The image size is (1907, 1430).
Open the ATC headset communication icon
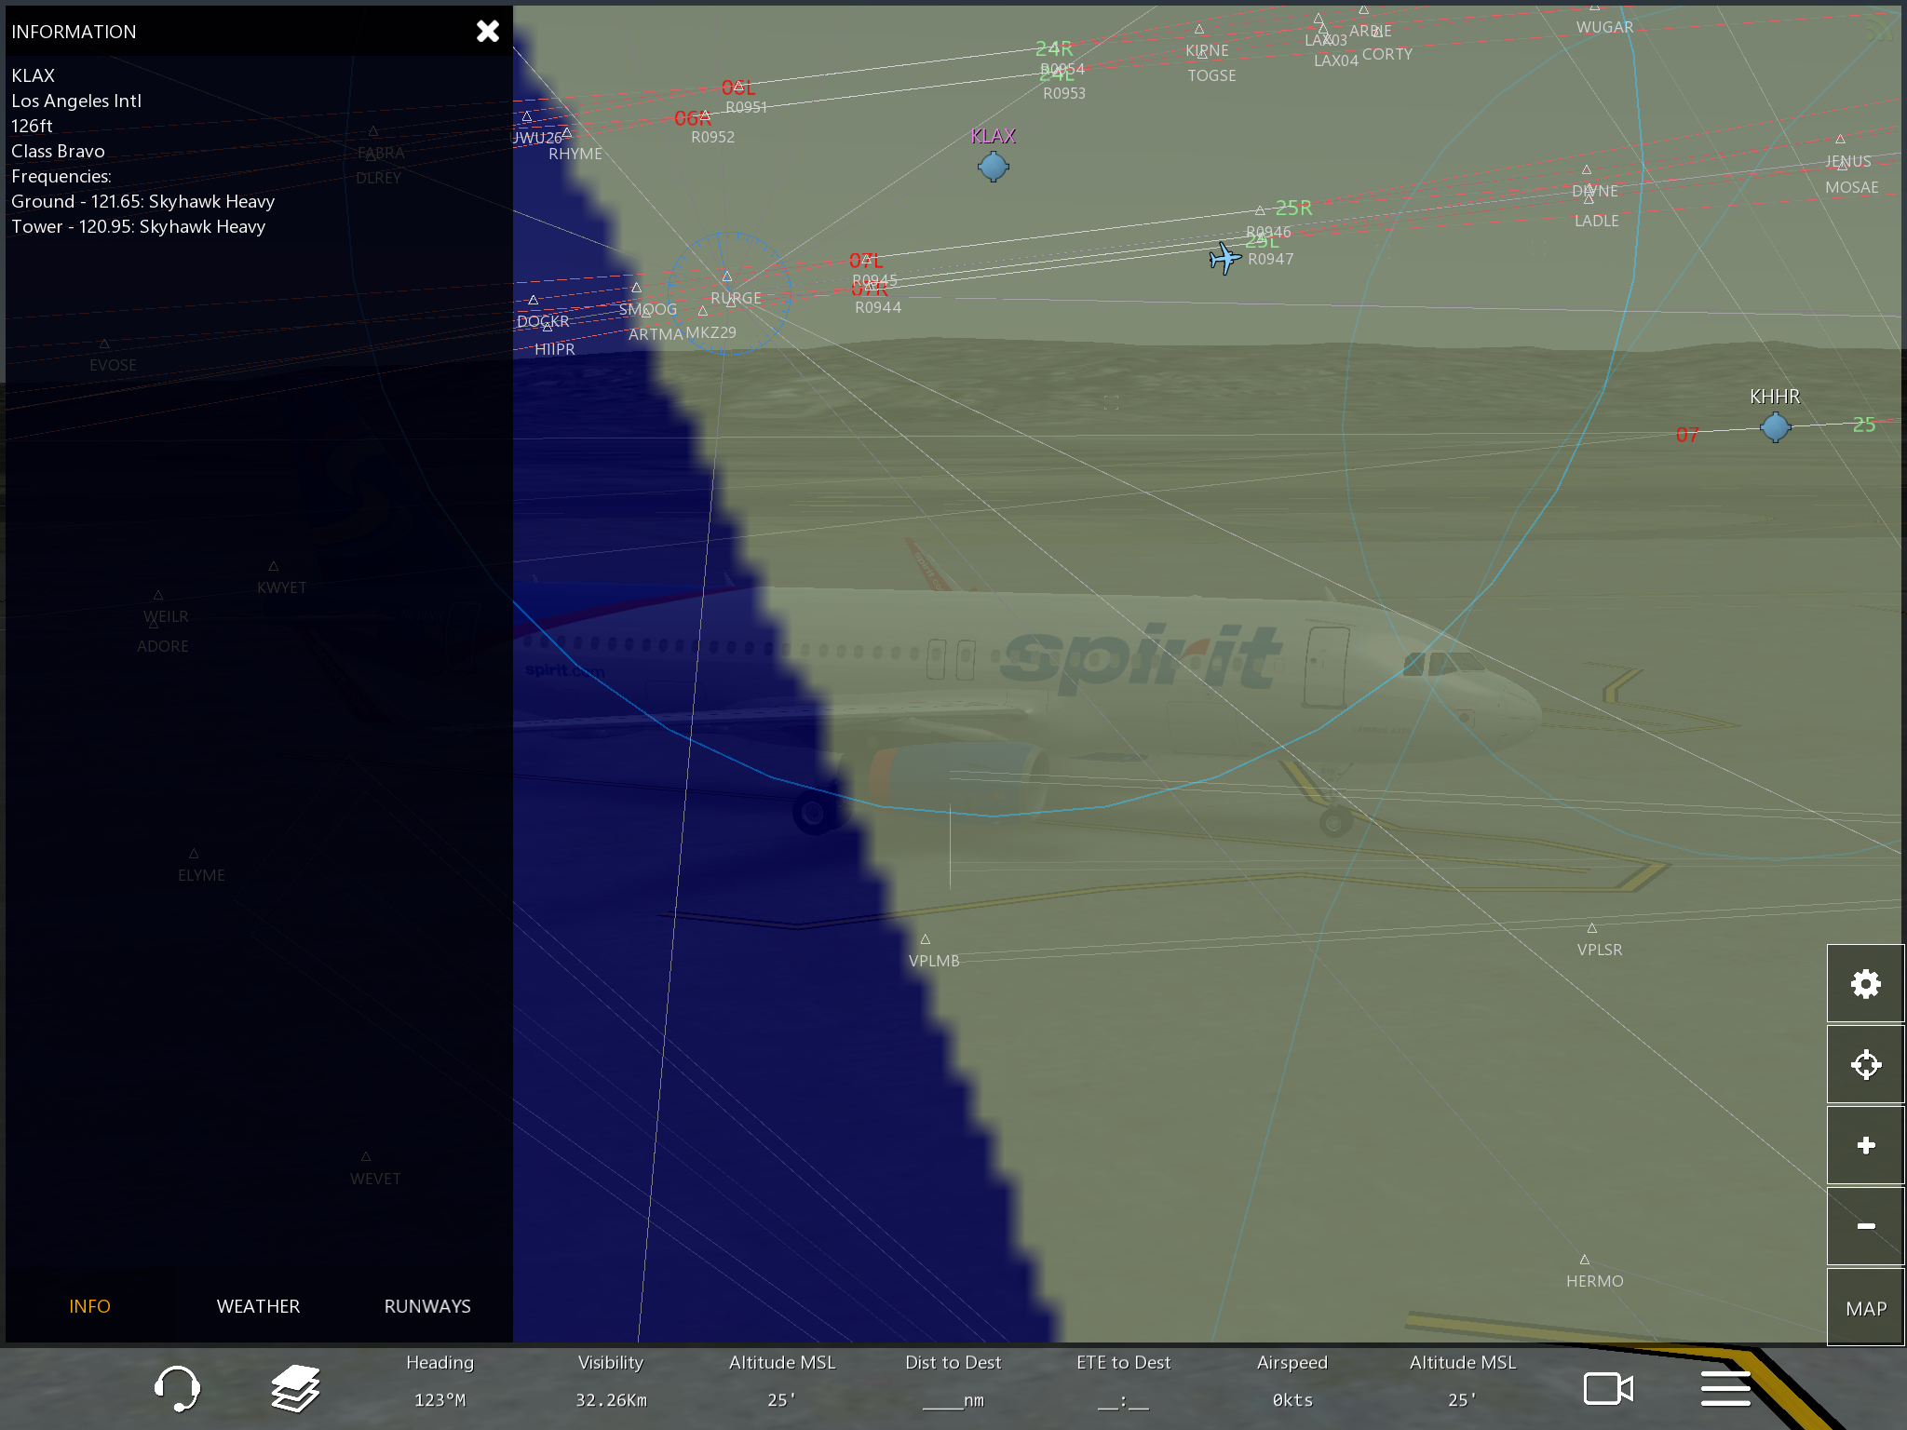click(x=177, y=1388)
